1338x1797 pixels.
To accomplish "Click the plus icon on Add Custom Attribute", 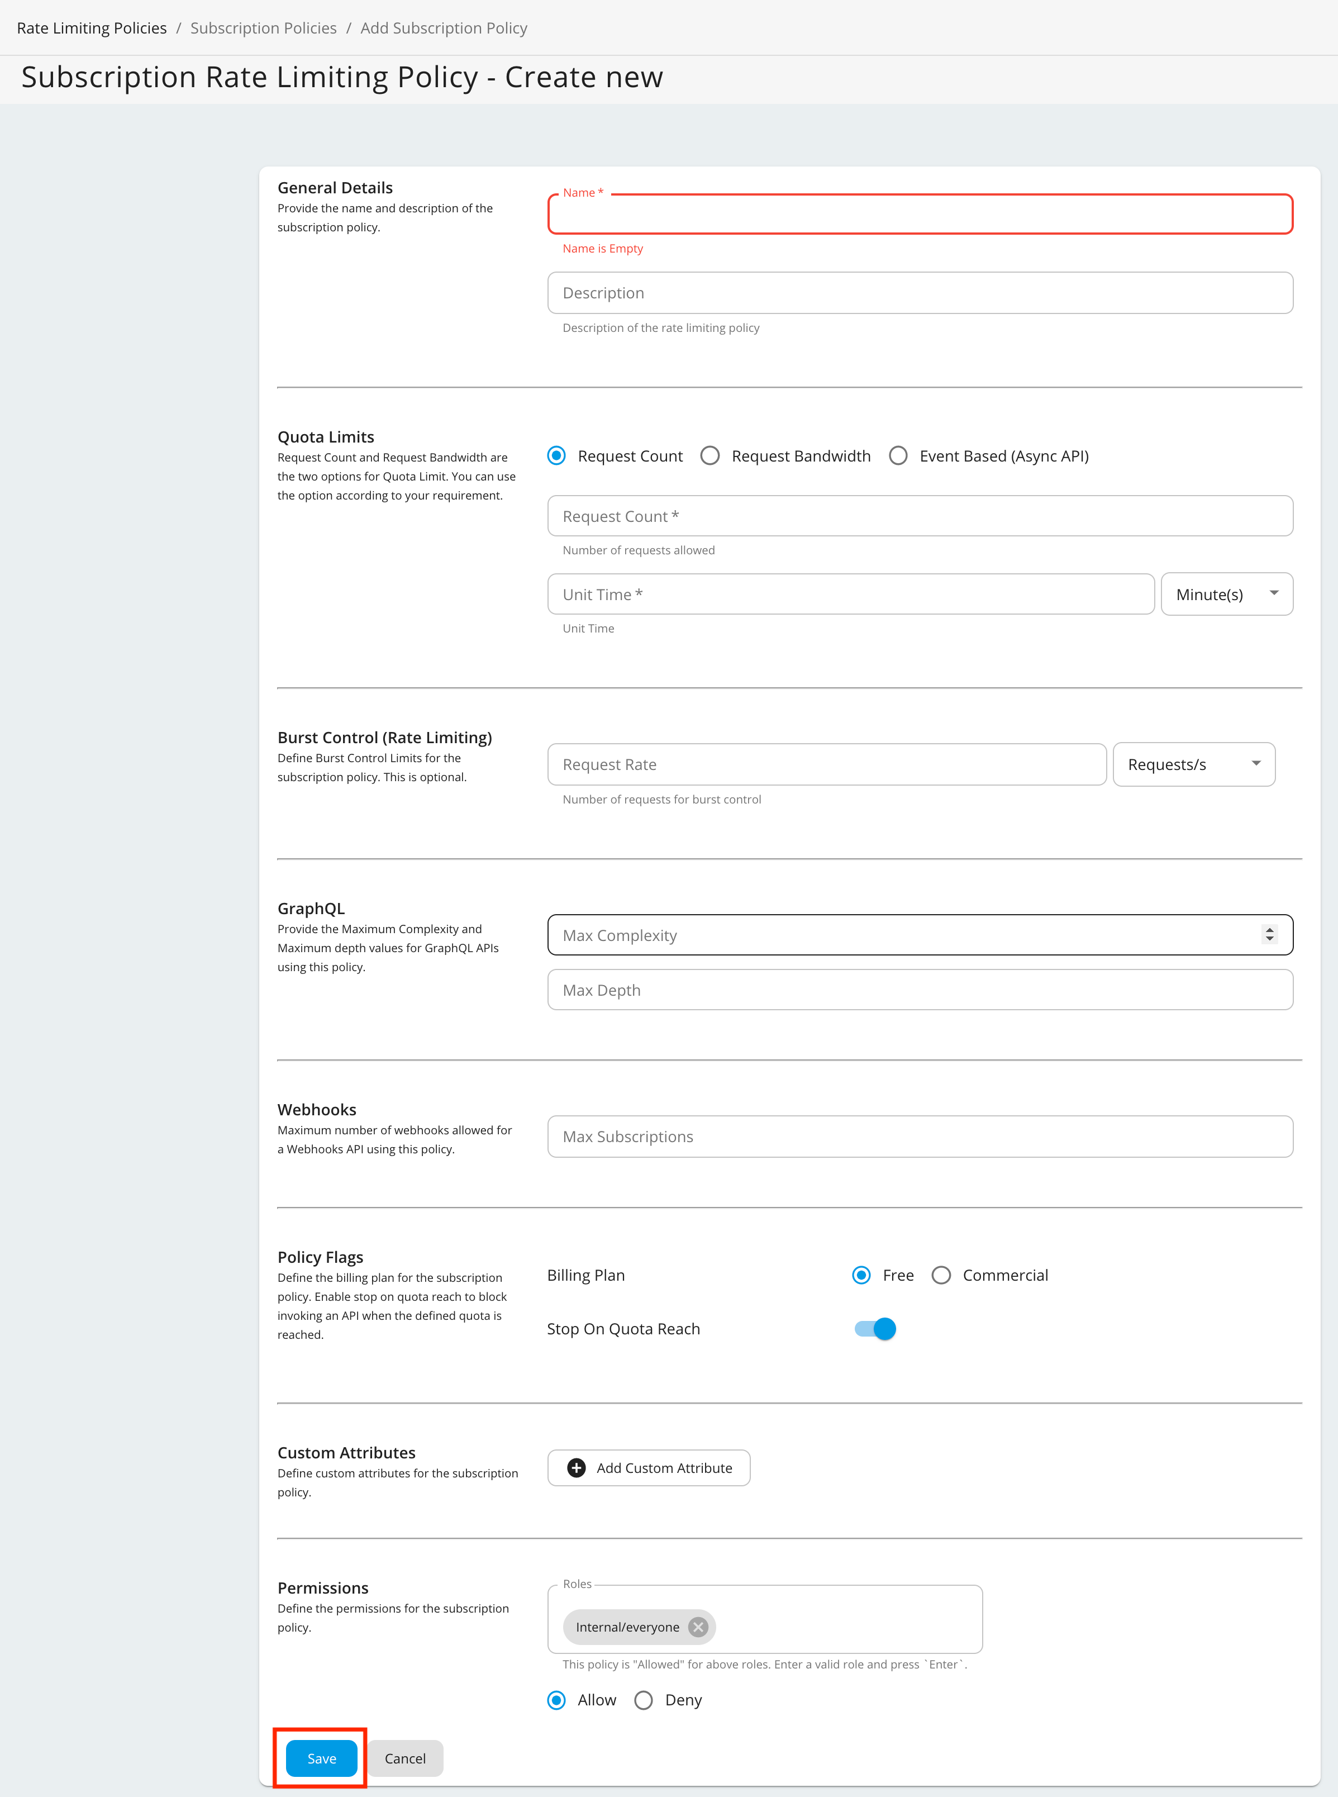I will (576, 1468).
